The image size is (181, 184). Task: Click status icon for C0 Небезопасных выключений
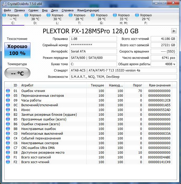pyautogui.click(x=8, y=133)
